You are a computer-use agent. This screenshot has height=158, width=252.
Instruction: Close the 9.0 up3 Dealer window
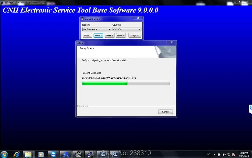(x=138, y=18)
